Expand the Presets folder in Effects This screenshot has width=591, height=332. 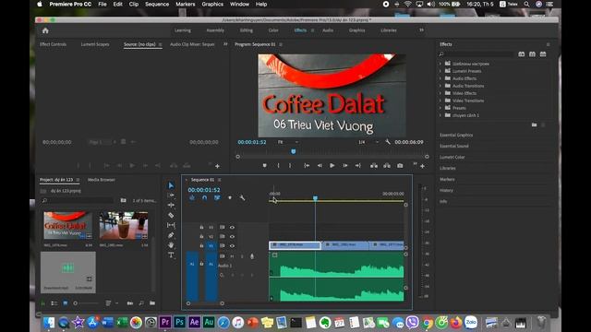[x=440, y=108]
